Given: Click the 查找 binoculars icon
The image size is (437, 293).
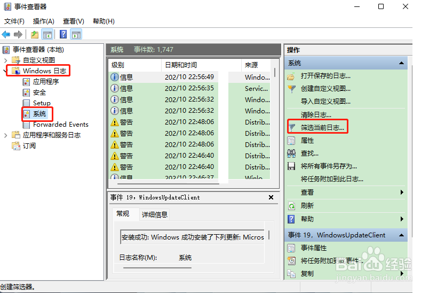Looking at the screenshot, I should pos(291,153).
